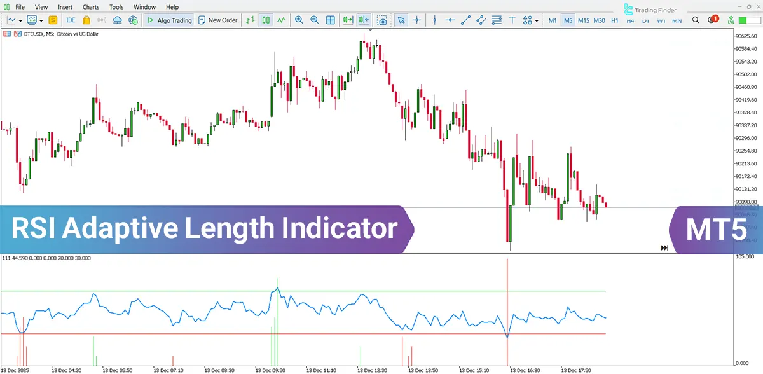
Task: Activate the Zoom In tool
Action: point(299,20)
